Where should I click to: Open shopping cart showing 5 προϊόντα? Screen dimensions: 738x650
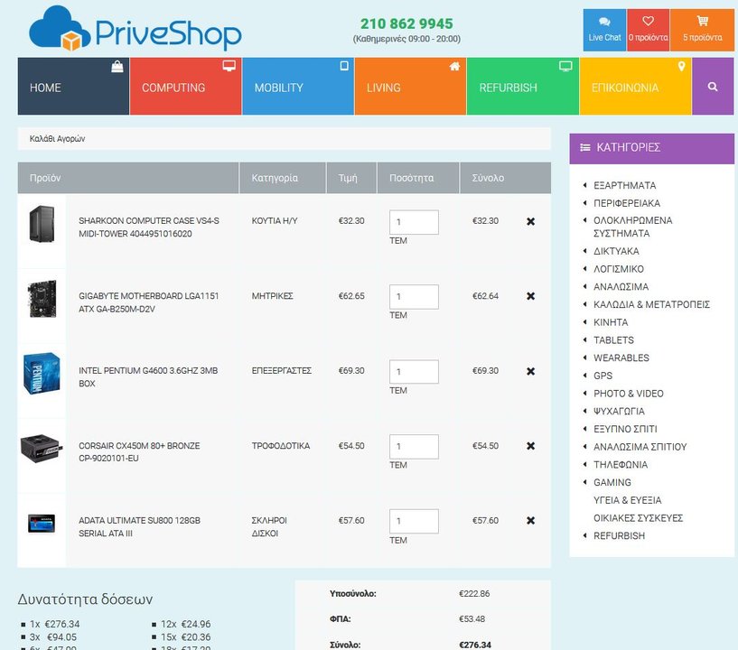pos(702,30)
